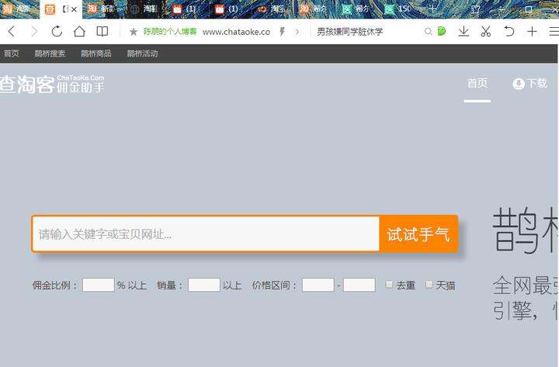Screen dimensions: 559x367
Task: Open 陈朋的个人博客 green label
Action: [170, 32]
